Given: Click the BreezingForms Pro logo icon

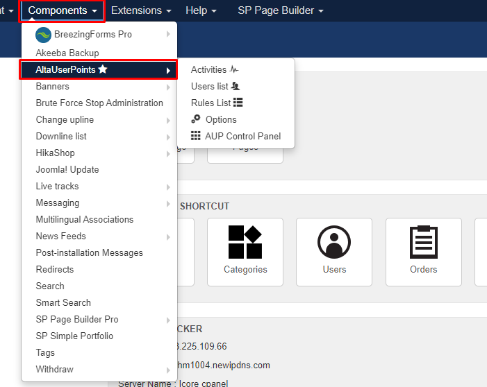Looking at the screenshot, I should (43, 35).
